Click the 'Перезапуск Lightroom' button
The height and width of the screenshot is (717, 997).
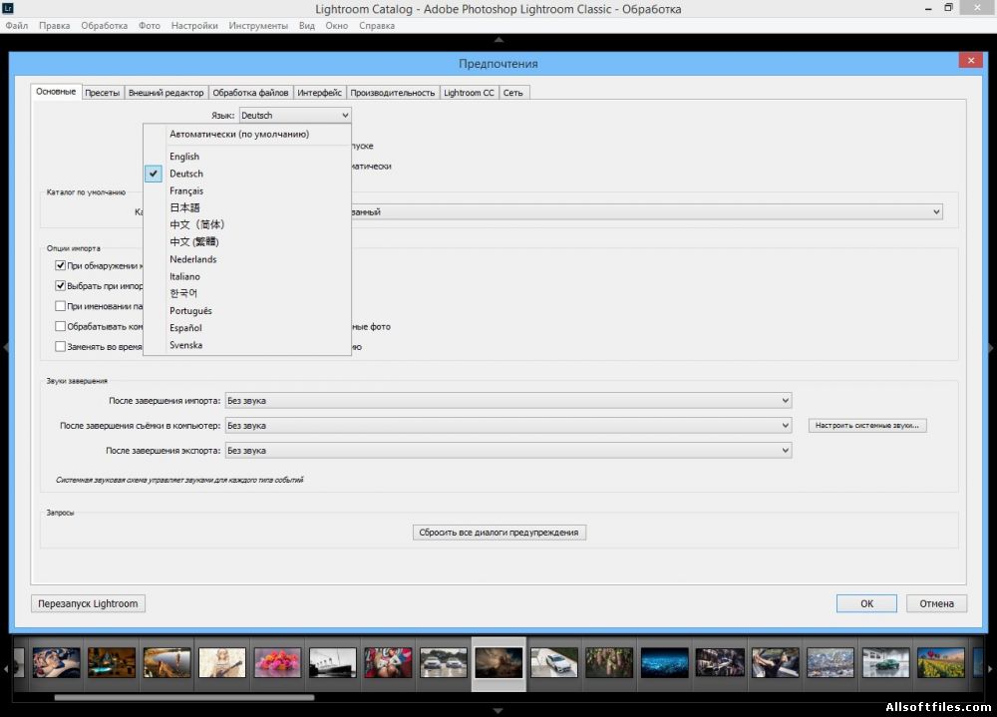[x=89, y=603]
